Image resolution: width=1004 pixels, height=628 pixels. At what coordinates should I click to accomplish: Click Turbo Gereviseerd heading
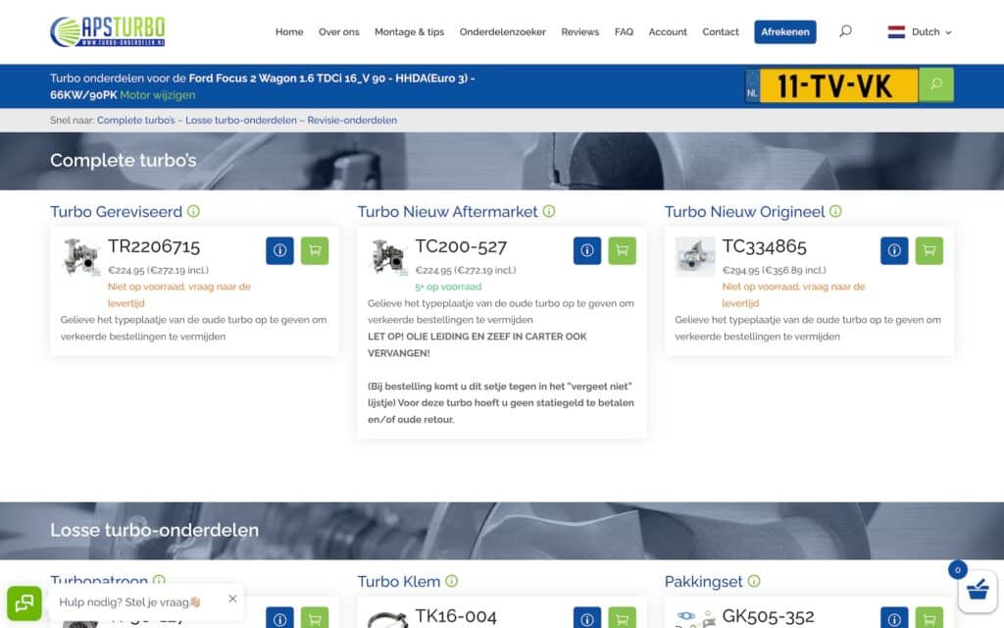(x=116, y=212)
